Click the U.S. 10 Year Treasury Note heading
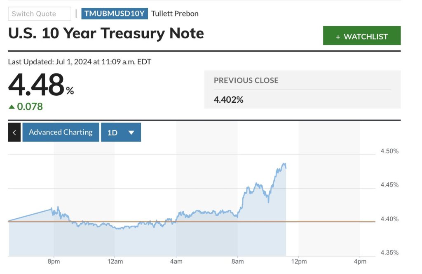The width and height of the screenshot is (422, 274). tap(106, 33)
